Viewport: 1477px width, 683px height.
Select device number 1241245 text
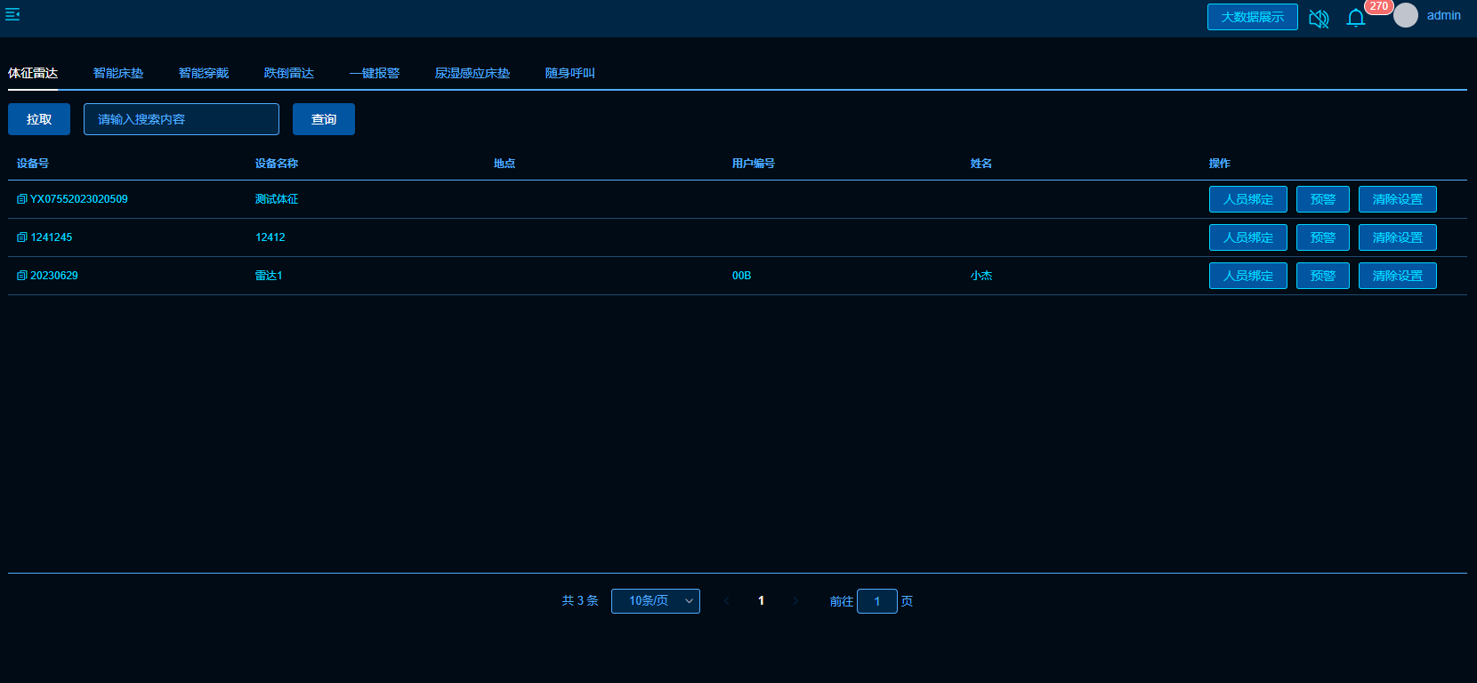[52, 237]
